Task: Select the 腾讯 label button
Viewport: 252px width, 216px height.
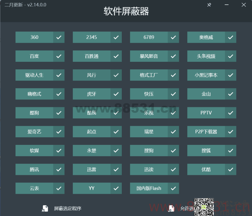Action: point(34,169)
